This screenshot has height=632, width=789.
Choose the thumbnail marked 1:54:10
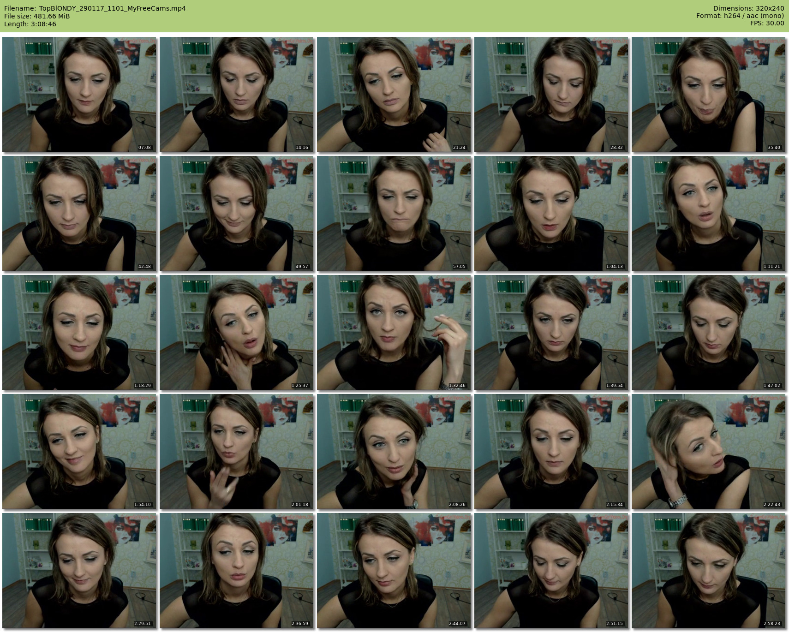(x=79, y=452)
